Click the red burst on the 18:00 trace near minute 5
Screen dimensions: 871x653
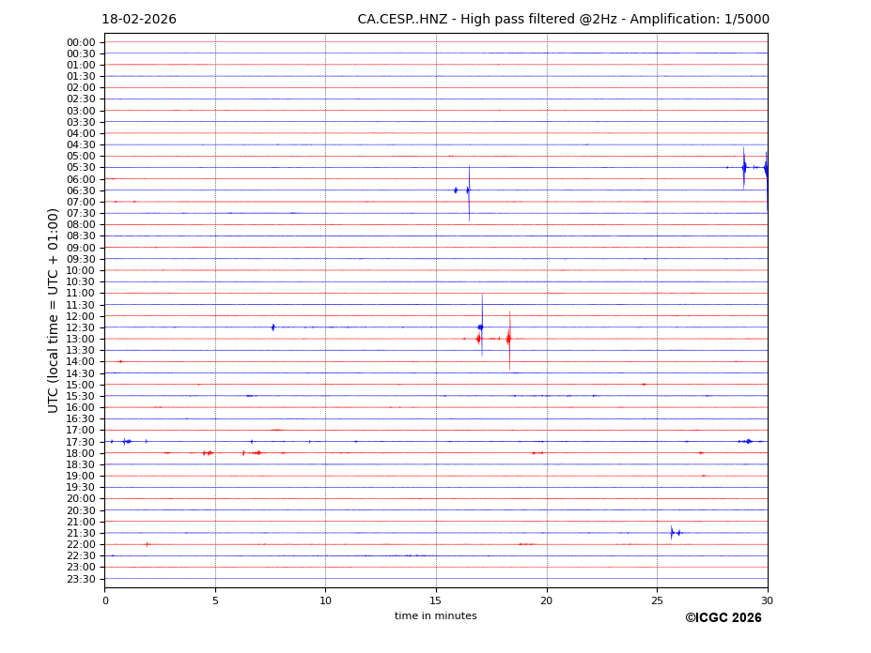point(208,453)
